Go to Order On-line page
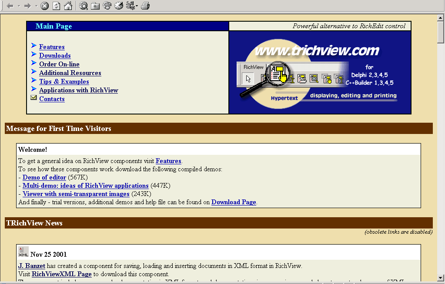 tap(59, 64)
